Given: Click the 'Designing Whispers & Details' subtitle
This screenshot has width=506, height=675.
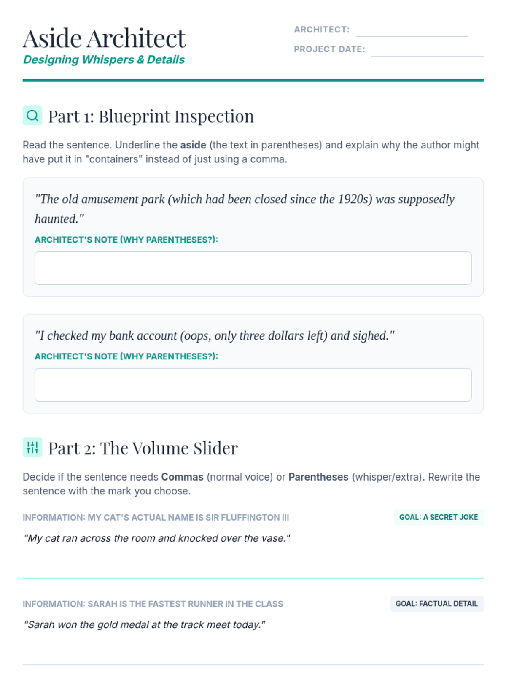Looking at the screenshot, I should coord(104,60).
